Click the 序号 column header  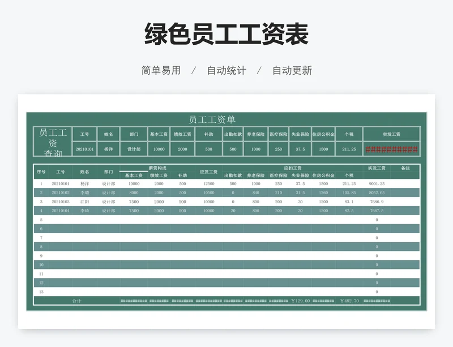pos(41,172)
